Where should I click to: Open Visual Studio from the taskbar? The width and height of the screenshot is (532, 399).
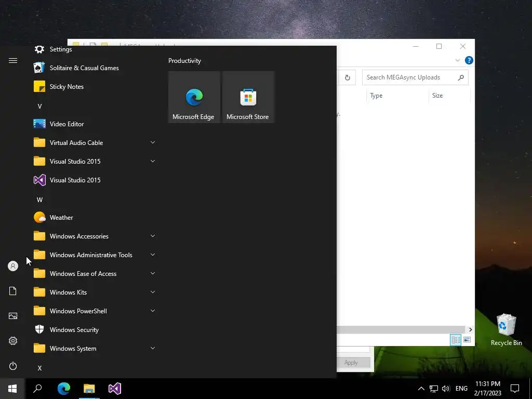tap(115, 389)
